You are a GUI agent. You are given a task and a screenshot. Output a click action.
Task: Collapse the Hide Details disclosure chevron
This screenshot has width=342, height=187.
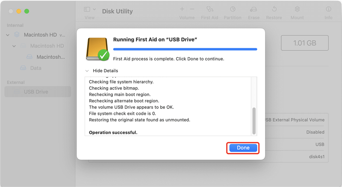tap(87, 71)
